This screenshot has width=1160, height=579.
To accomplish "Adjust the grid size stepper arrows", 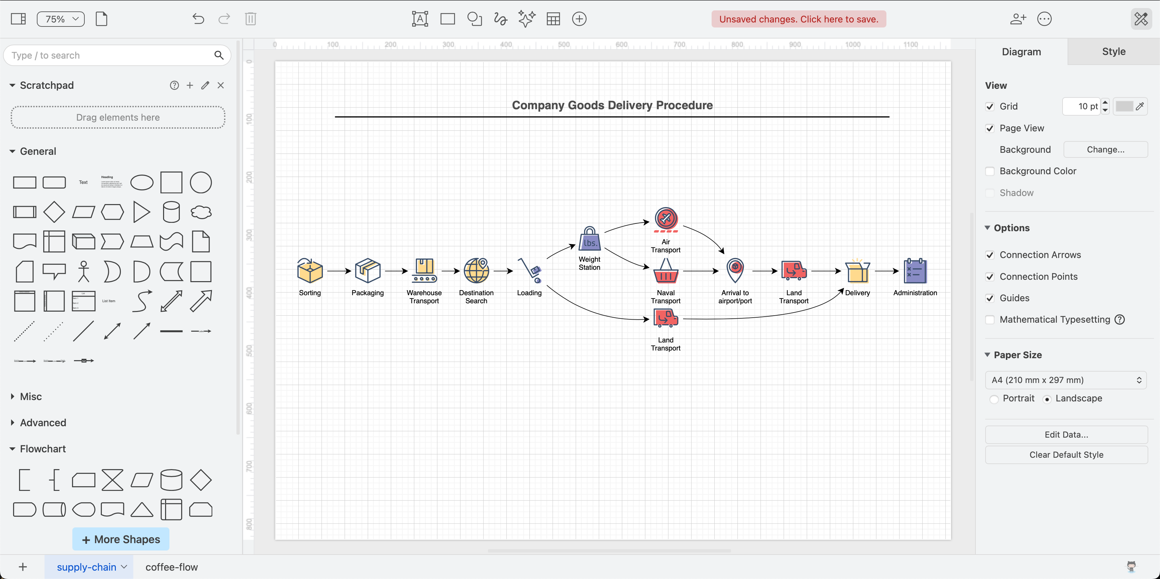I will click(1105, 107).
